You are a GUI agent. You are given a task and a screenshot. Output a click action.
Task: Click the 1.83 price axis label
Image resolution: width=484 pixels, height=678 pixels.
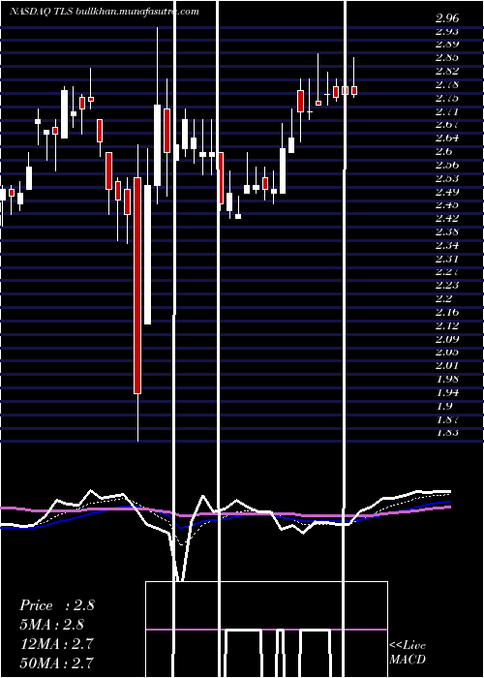[x=447, y=432]
